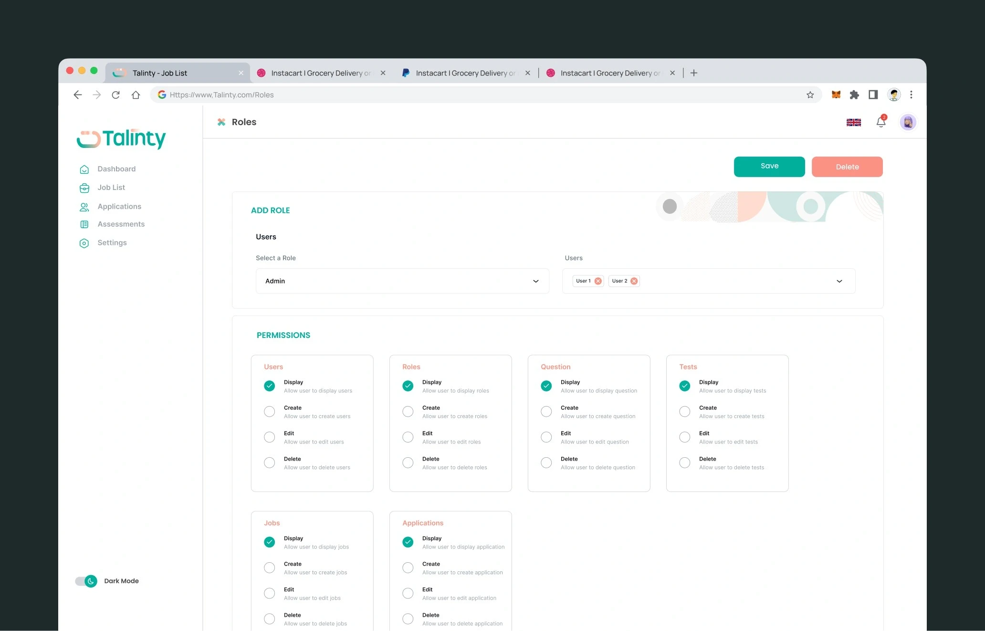Enable Edit permission under Applications card
This screenshot has height=631, width=985.
tap(408, 593)
